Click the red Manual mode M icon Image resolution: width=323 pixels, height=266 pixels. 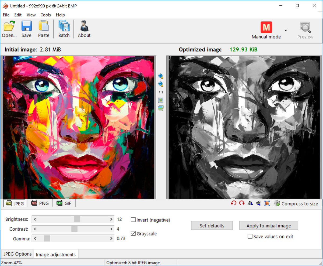[266, 27]
